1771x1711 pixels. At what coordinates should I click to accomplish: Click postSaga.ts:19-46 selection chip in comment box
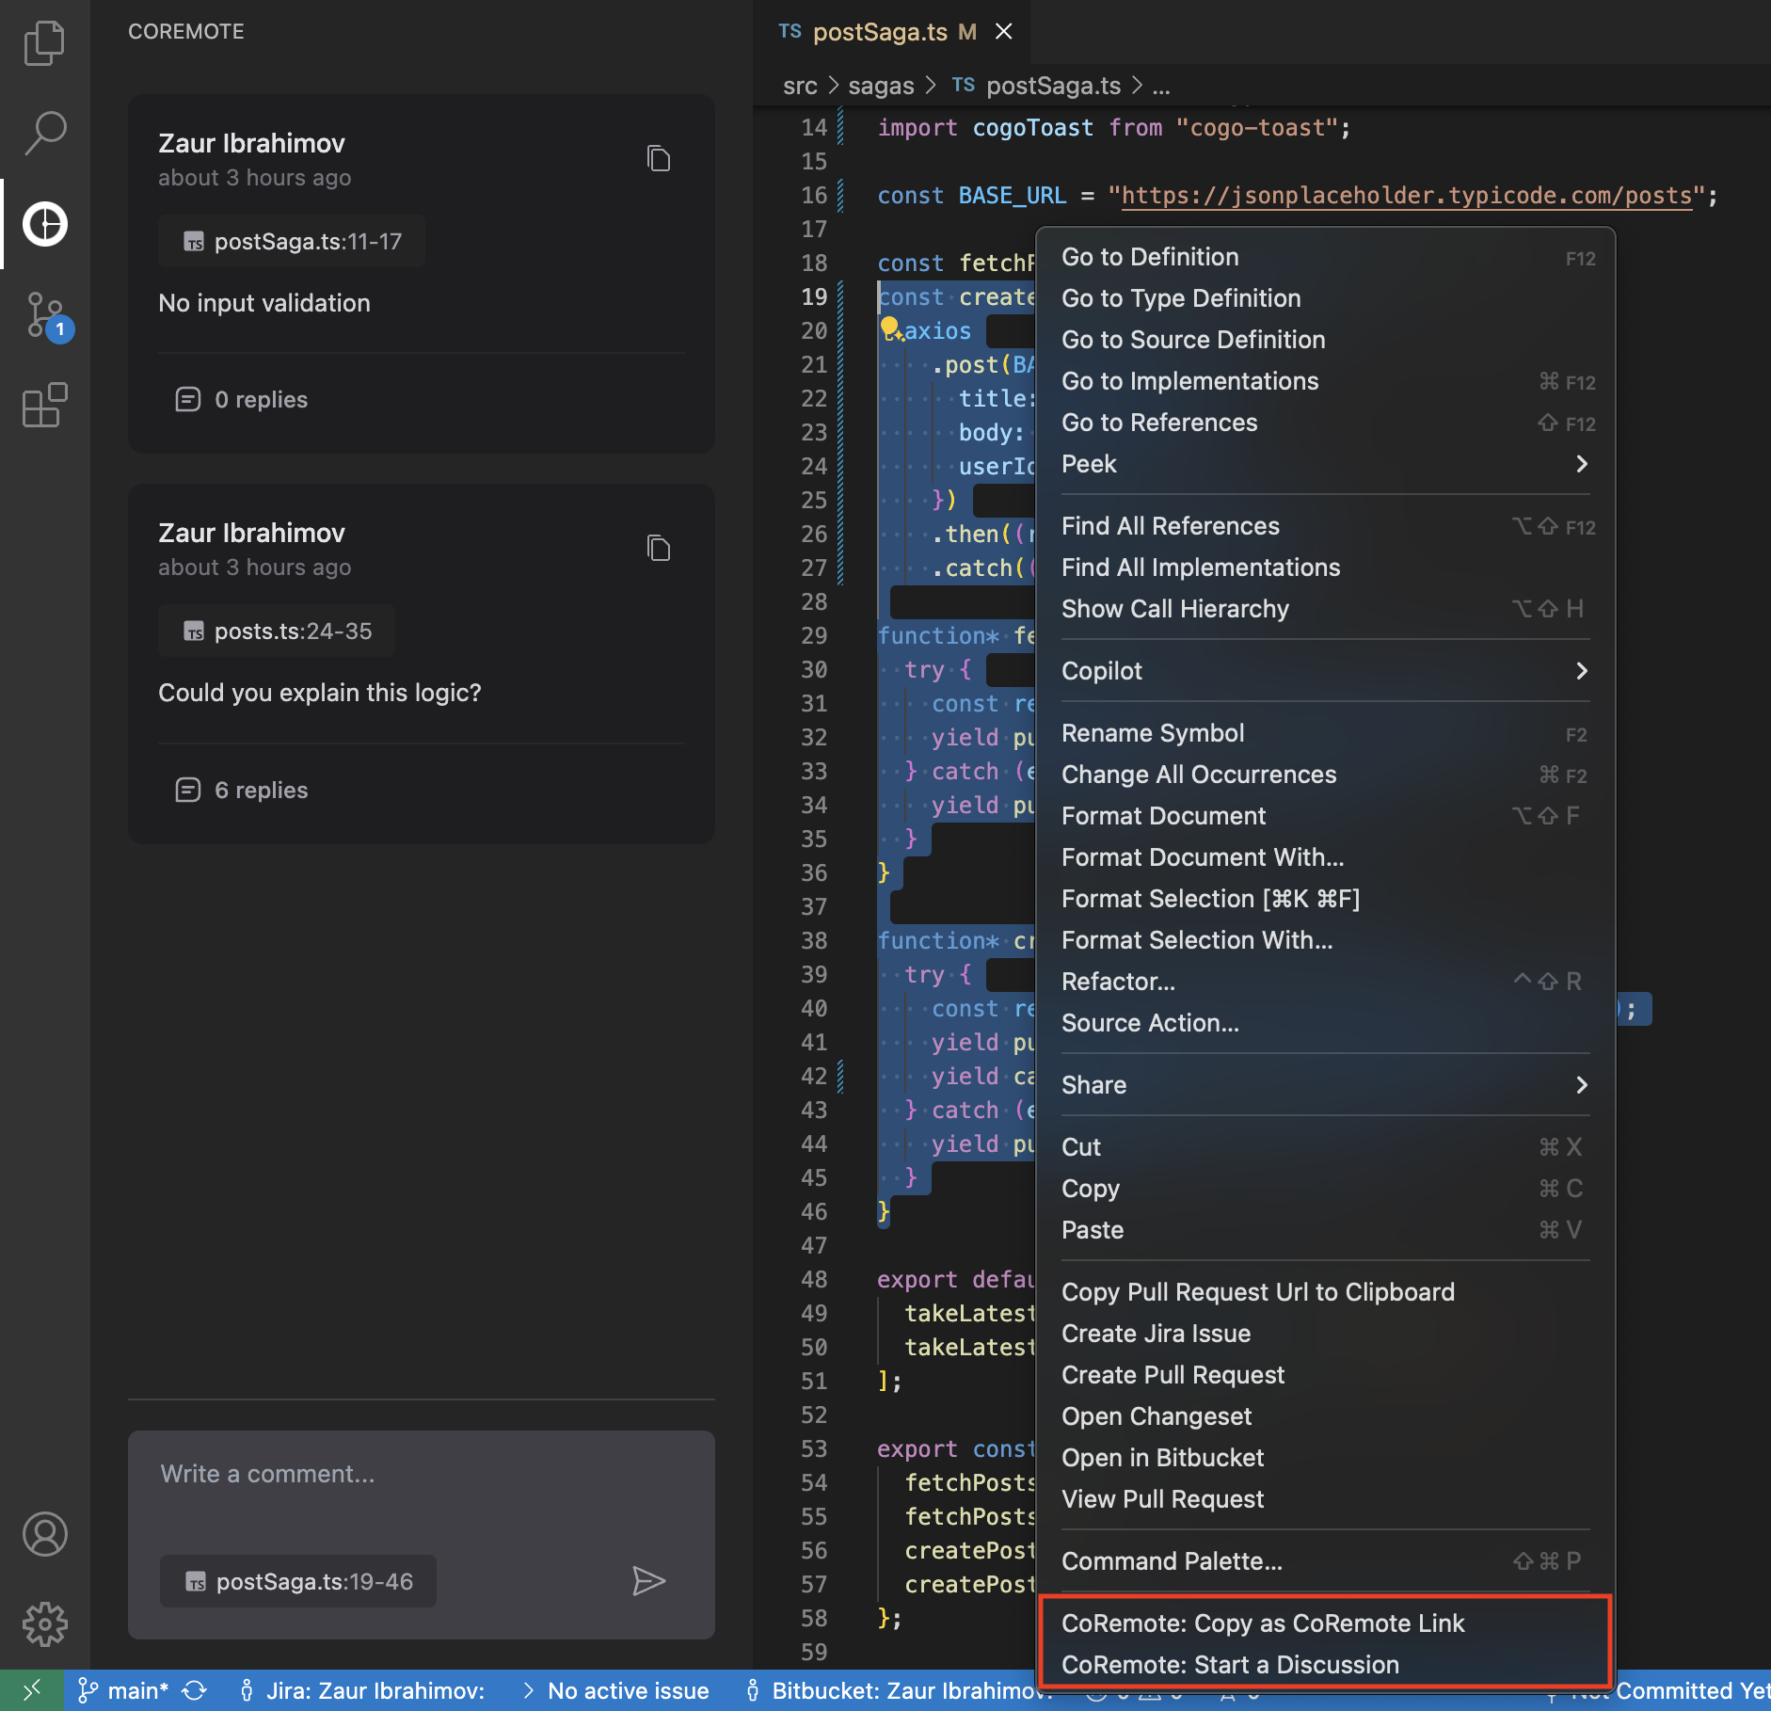coord(298,1582)
